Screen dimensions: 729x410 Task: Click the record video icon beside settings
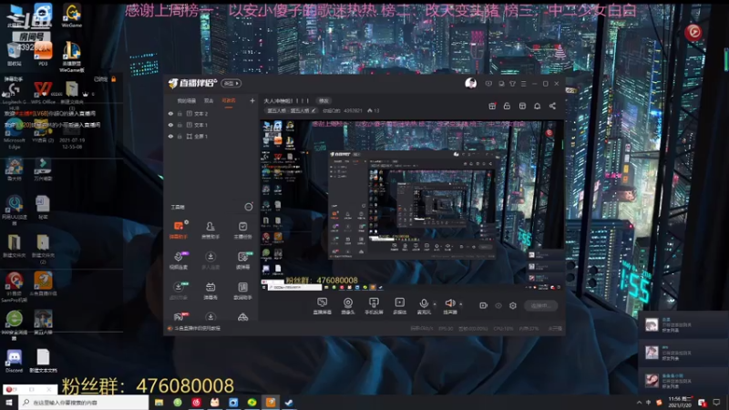[483, 305]
